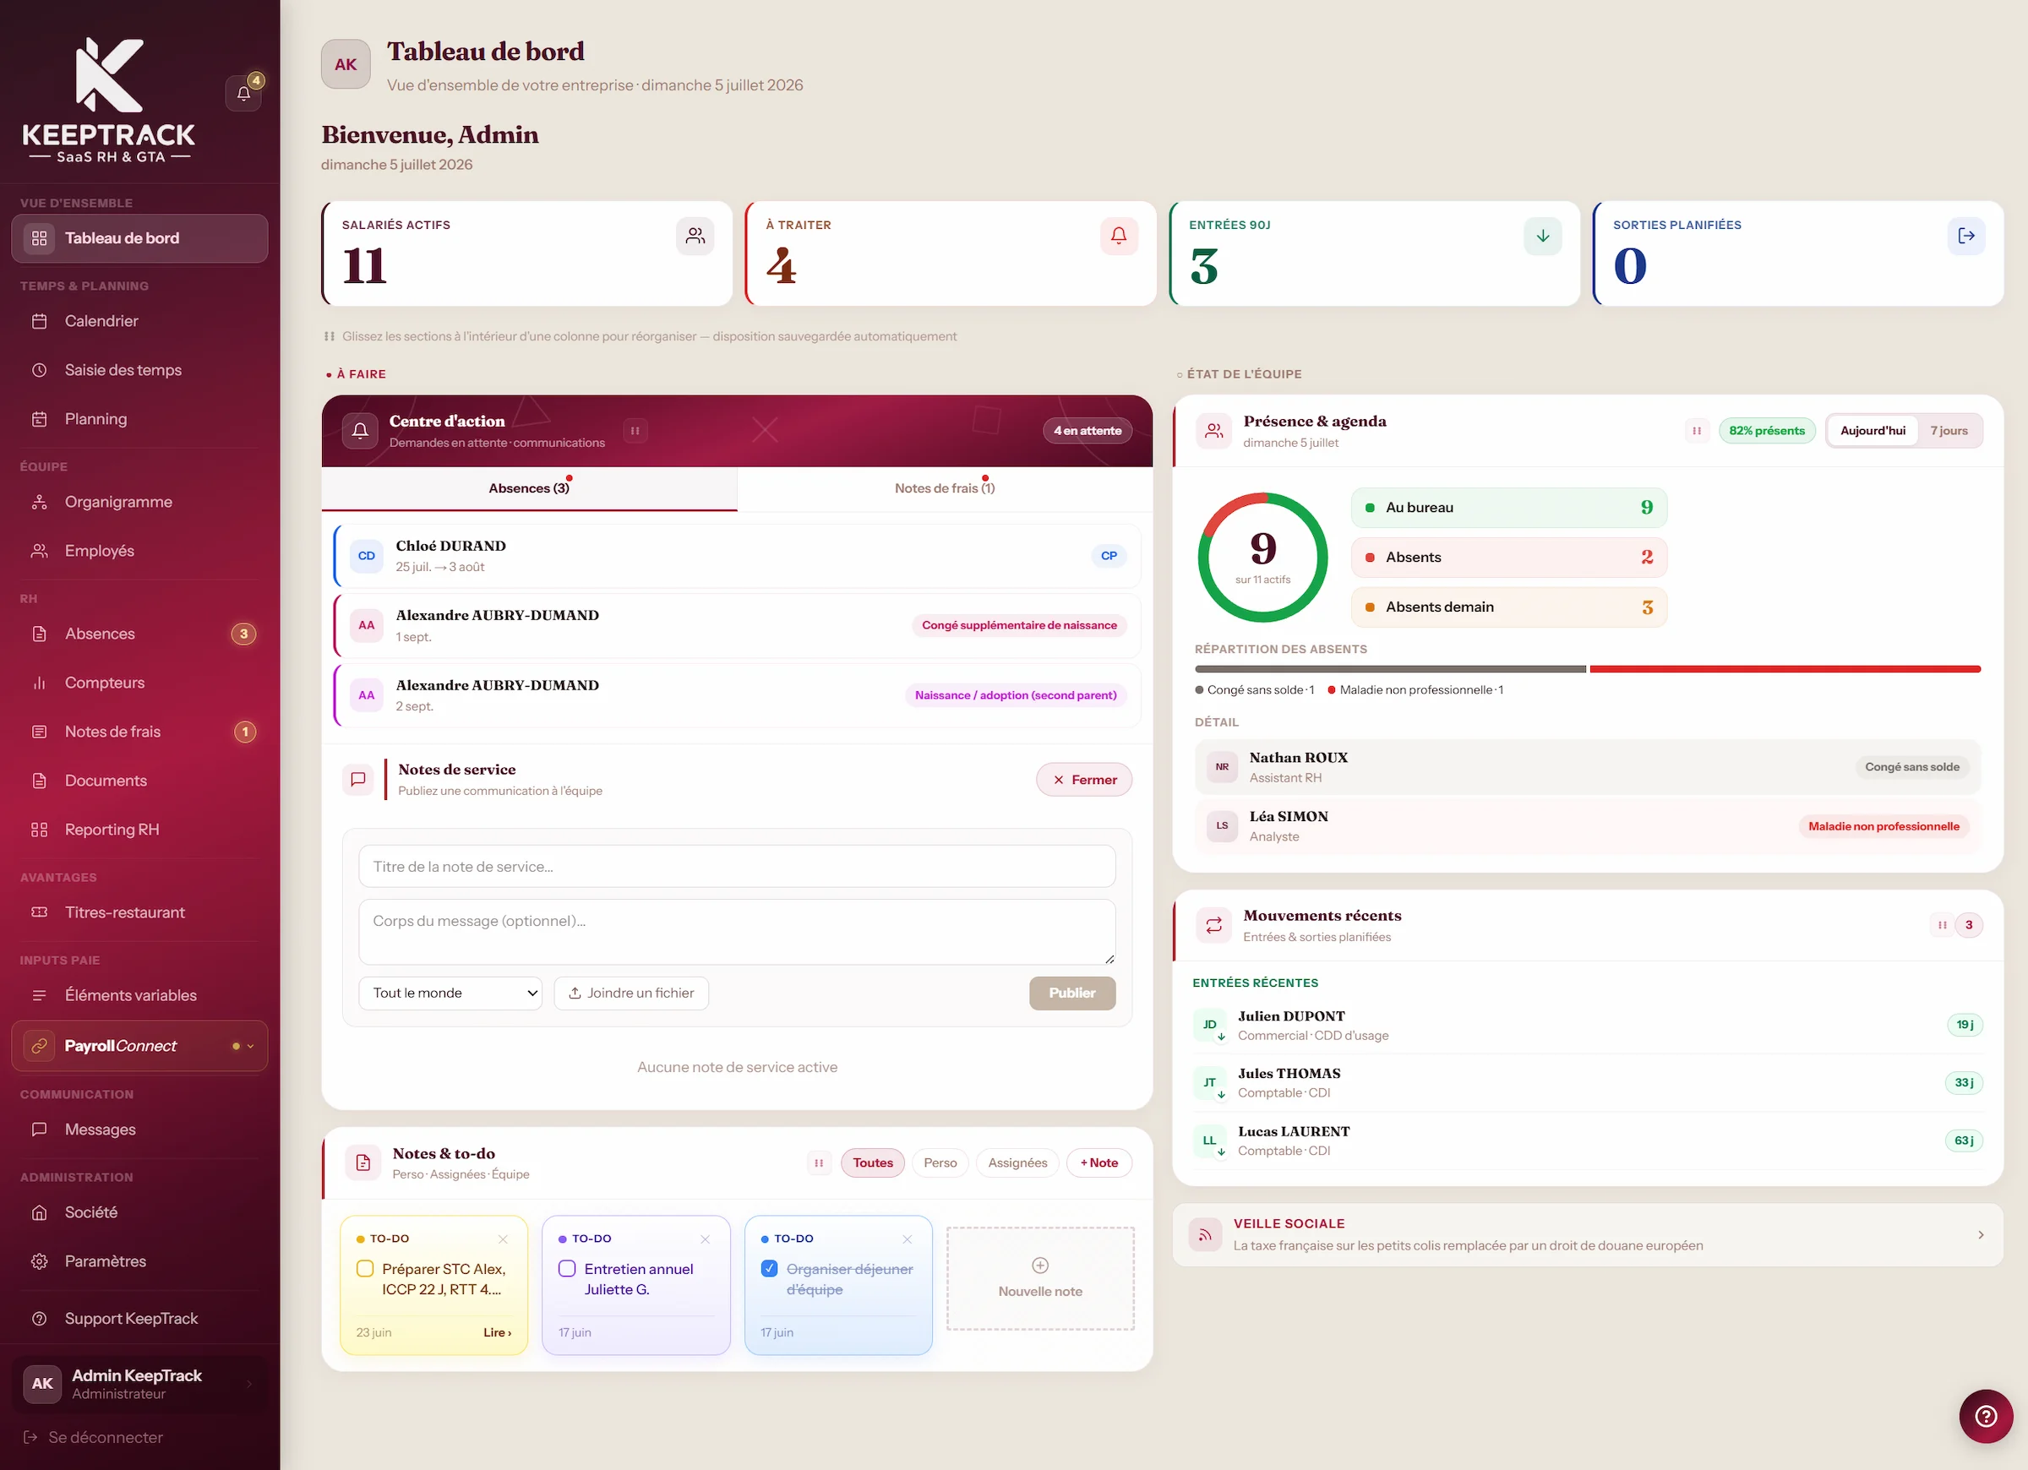Image resolution: width=2028 pixels, height=1470 pixels.
Task: Click the KeepTrack logo
Action: tap(108, 101)
